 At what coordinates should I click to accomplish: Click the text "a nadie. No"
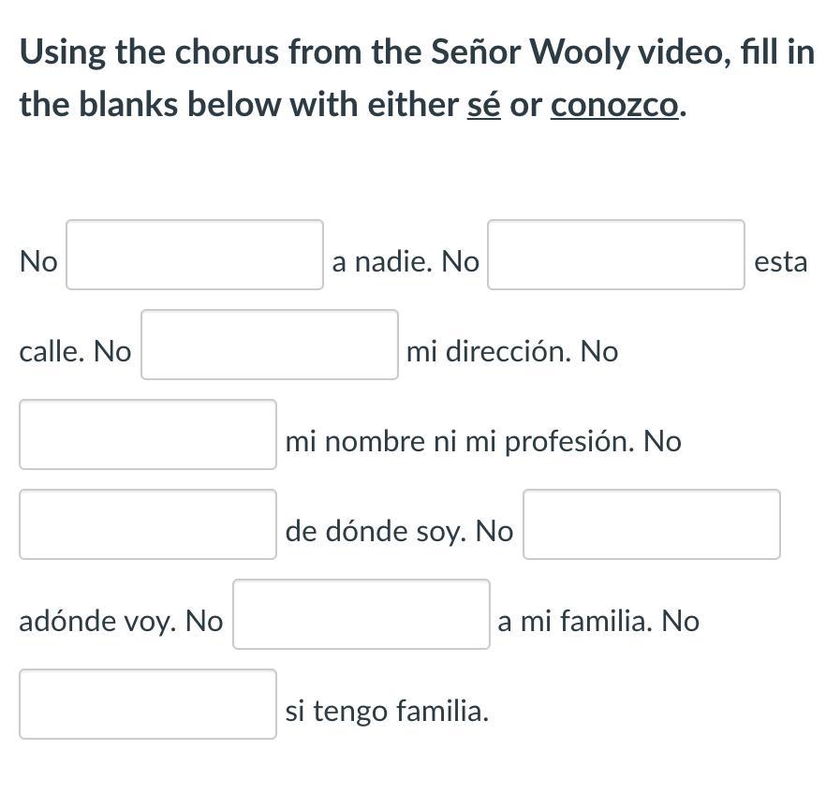(x=406, y=262)
